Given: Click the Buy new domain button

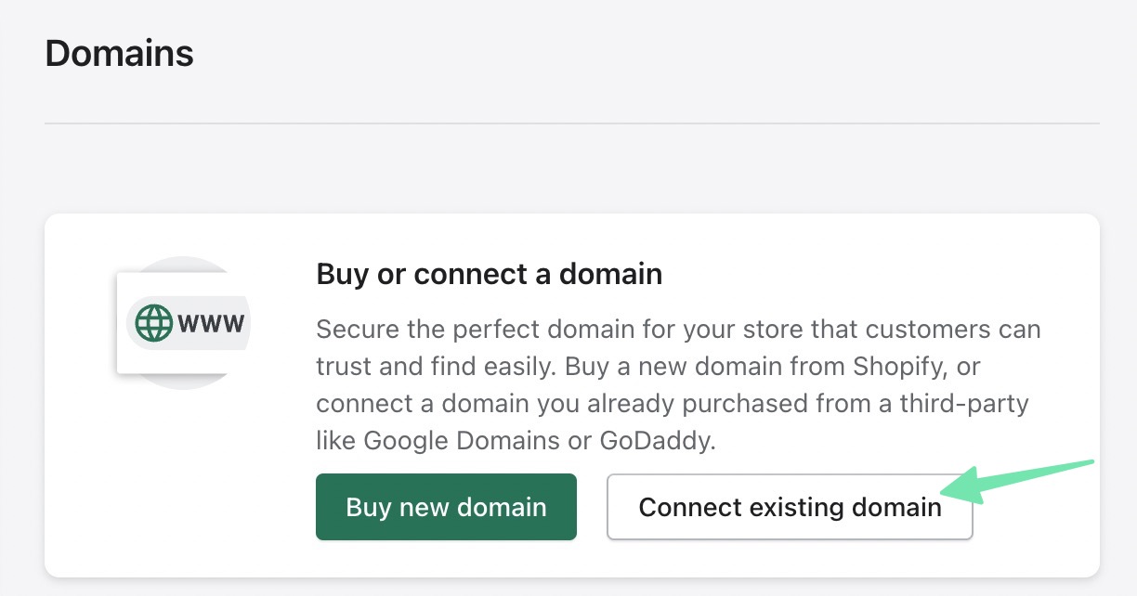Looking at the screenshot, I should tap(446, 507).
